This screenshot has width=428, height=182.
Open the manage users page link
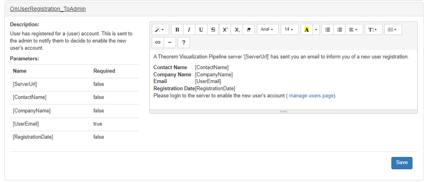[311, 96]
